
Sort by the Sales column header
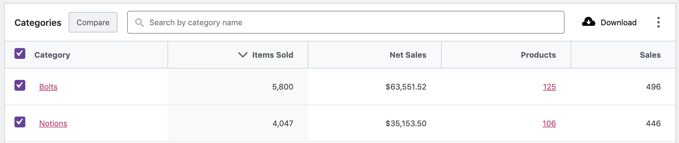[x=650, y=55]
